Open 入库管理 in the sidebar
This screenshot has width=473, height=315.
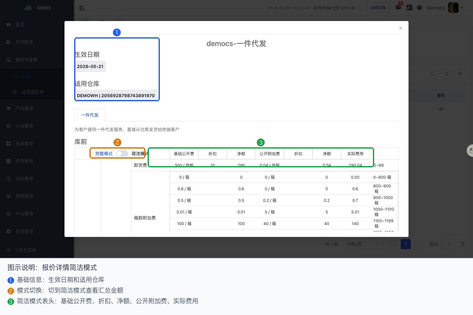tap(24, 126)
